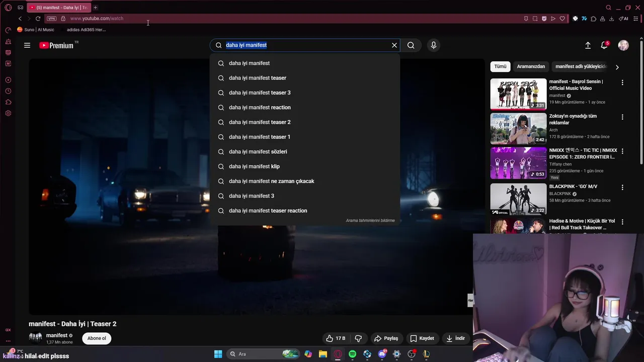Select suggestion 'daha iyi manifest'
Screen dimensions: 644x362
[x=305, y=63]
